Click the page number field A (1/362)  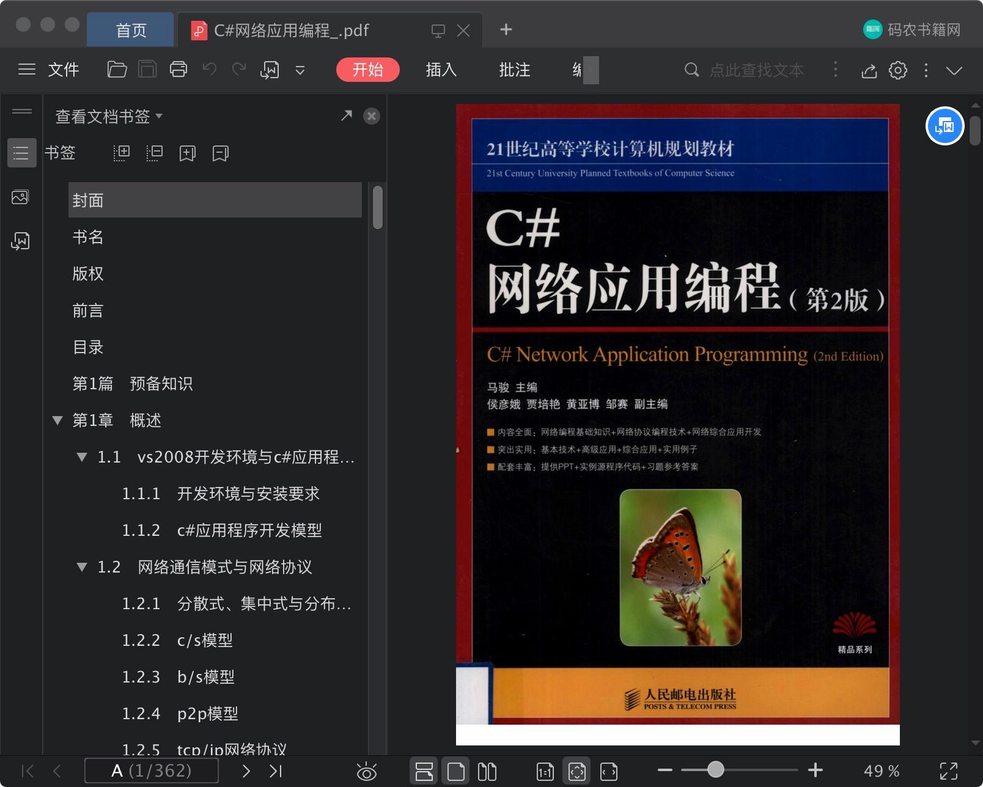tap(152, 771)
